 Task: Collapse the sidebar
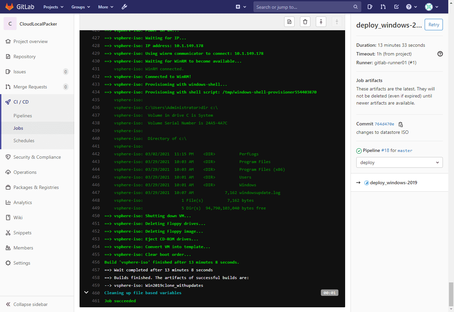(x=27, y=304)
